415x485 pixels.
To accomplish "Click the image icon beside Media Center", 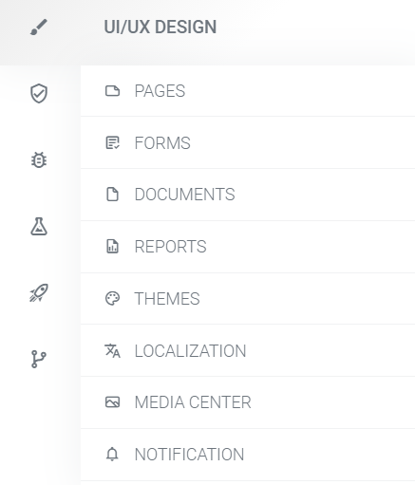I will tap(112, 402).
